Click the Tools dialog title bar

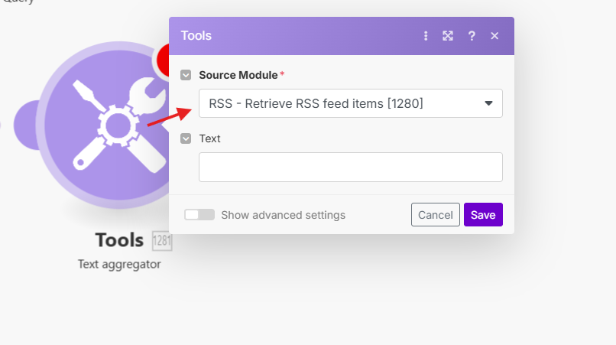pos(306,36)
